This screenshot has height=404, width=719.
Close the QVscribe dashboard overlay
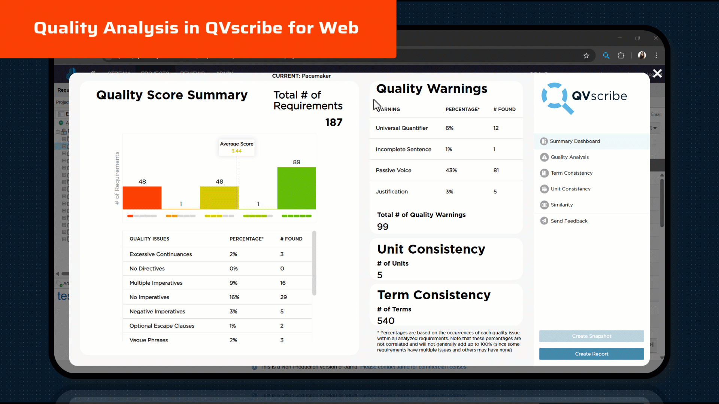(x=657, y=73)
